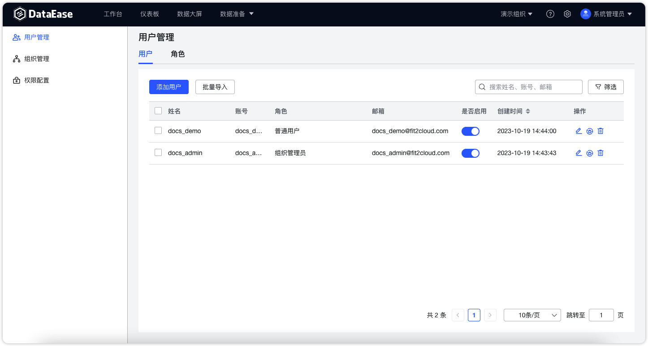Click the 2023-10-19 14:43:43 timestamp
Screen dimensions: 648x346
pyautogui.click(x=527, y=153)
